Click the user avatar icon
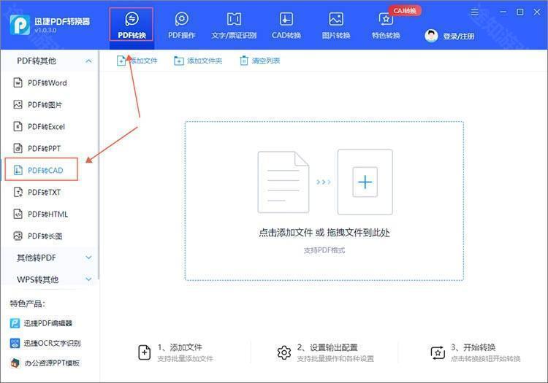Image resolution: width=548 pixels, height=383 pixels. pos(431,36)
